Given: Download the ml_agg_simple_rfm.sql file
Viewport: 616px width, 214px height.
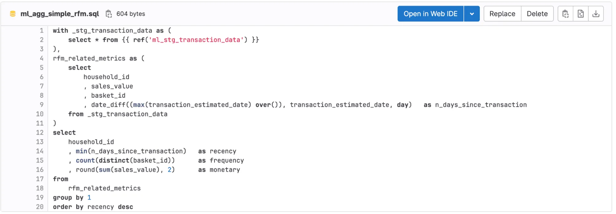Looking at the screenshot, I should pos(596,14).
